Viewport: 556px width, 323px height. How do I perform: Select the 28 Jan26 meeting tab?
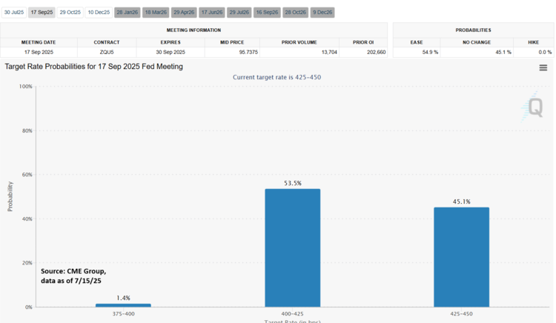click(x=127, y=13)
